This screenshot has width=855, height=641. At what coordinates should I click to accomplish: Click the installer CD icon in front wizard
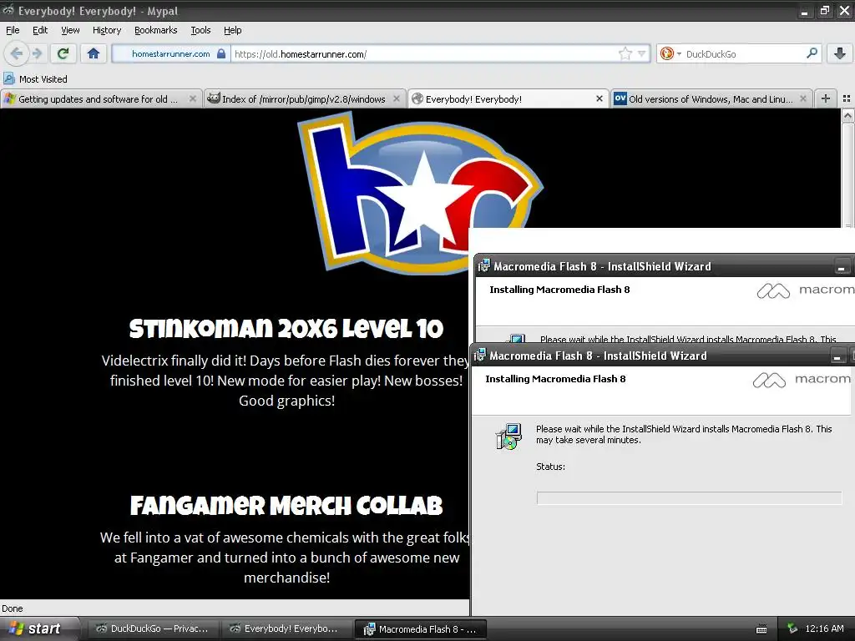click(x=508, y=436)
